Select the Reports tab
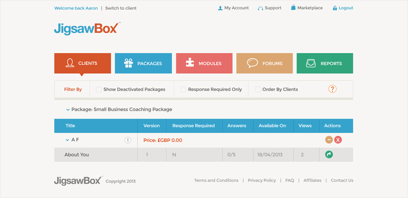This screenshot has width=408, height=198. (325, 63)
